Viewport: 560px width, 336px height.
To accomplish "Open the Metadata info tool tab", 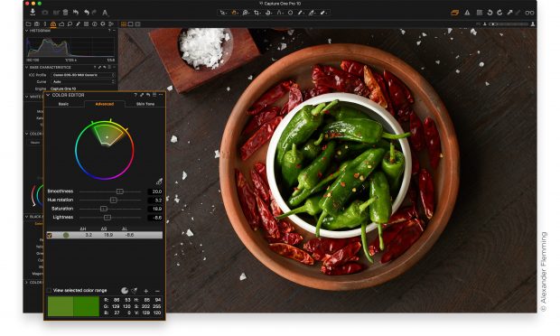I will click(x=94, y=23).
